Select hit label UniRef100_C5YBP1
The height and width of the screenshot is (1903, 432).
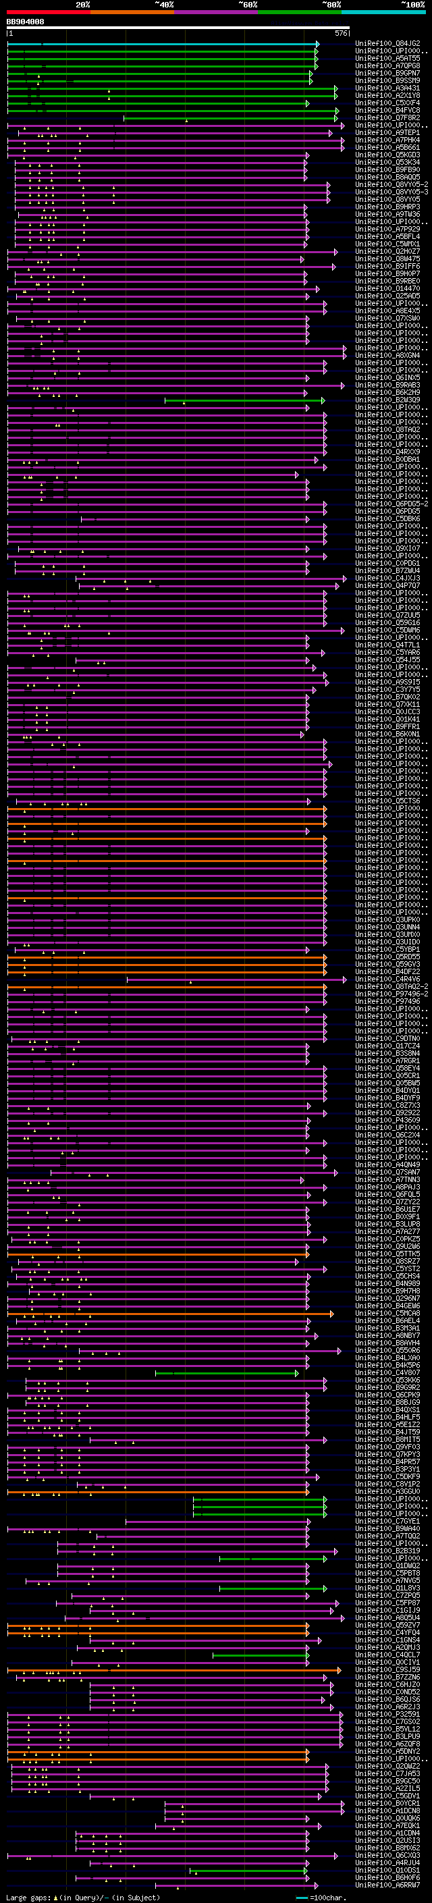[x=387, y=949]
